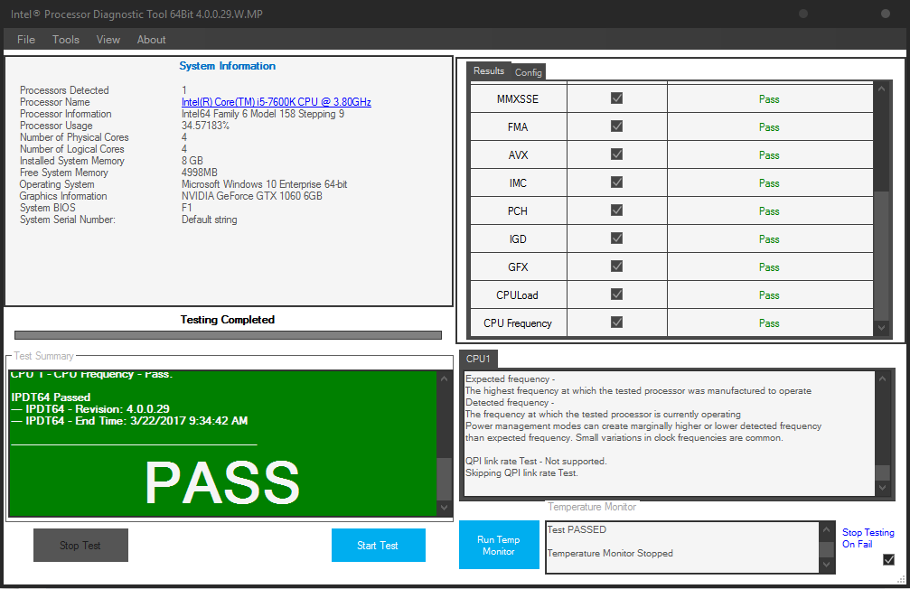Screen dimensions: 910x589
Task: Click the Testing Completed progress bar
Action: click(x=228, y=335)
